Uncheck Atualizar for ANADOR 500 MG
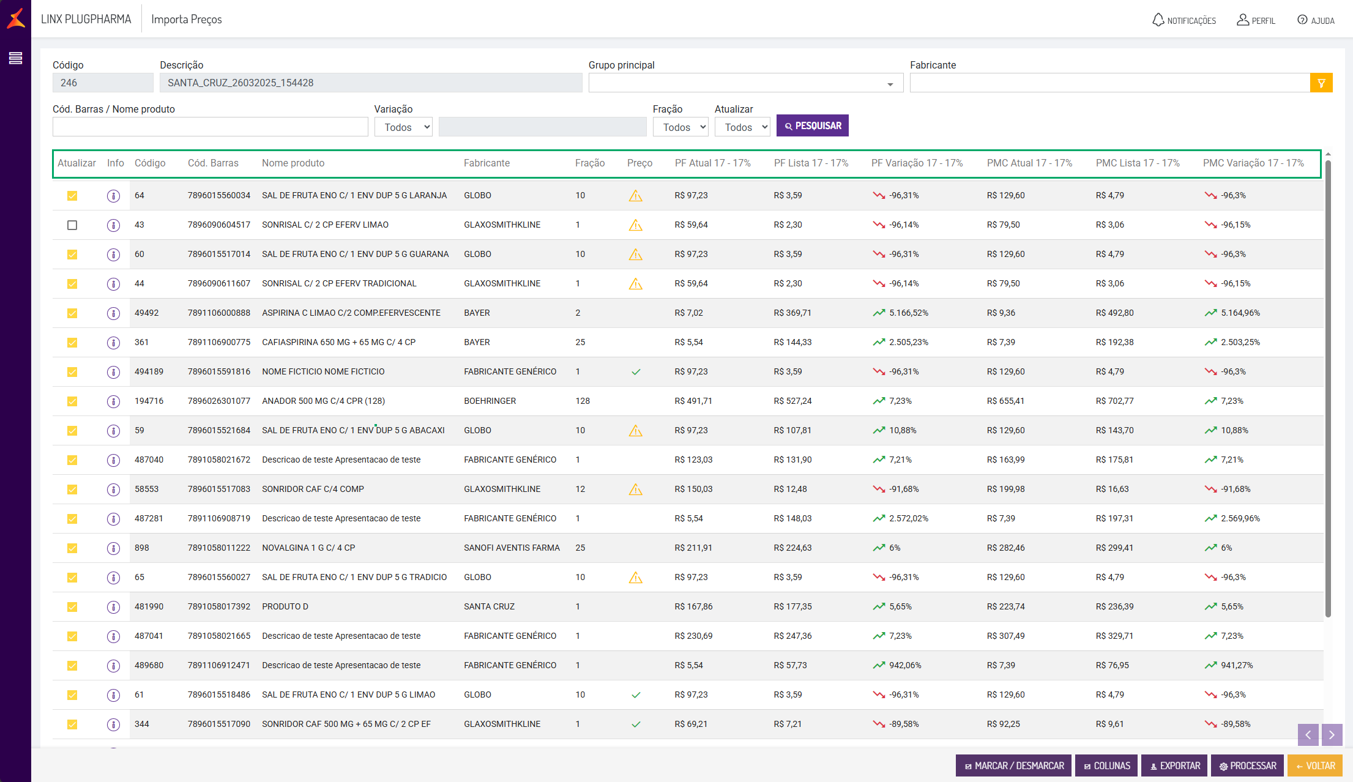This screenshot has height=782, width=1353. (x=72, y=401)
